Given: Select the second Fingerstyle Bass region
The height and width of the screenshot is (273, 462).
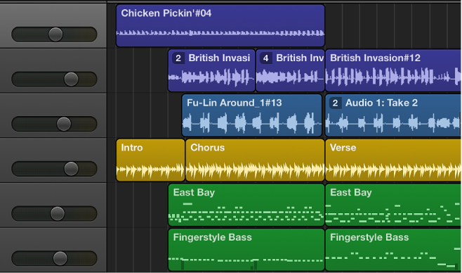Looking at the screenshot, I should pos(393,250).
